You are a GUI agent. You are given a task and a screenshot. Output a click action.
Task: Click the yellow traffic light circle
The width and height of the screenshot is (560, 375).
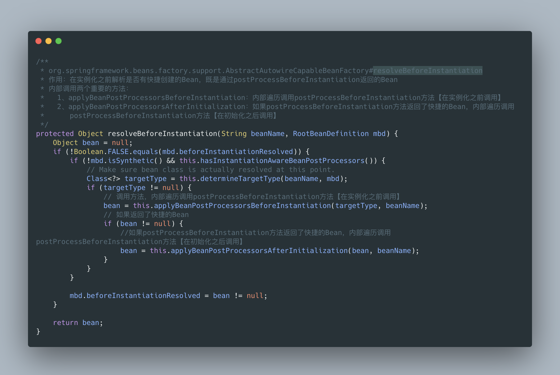(x=48, y=41)
